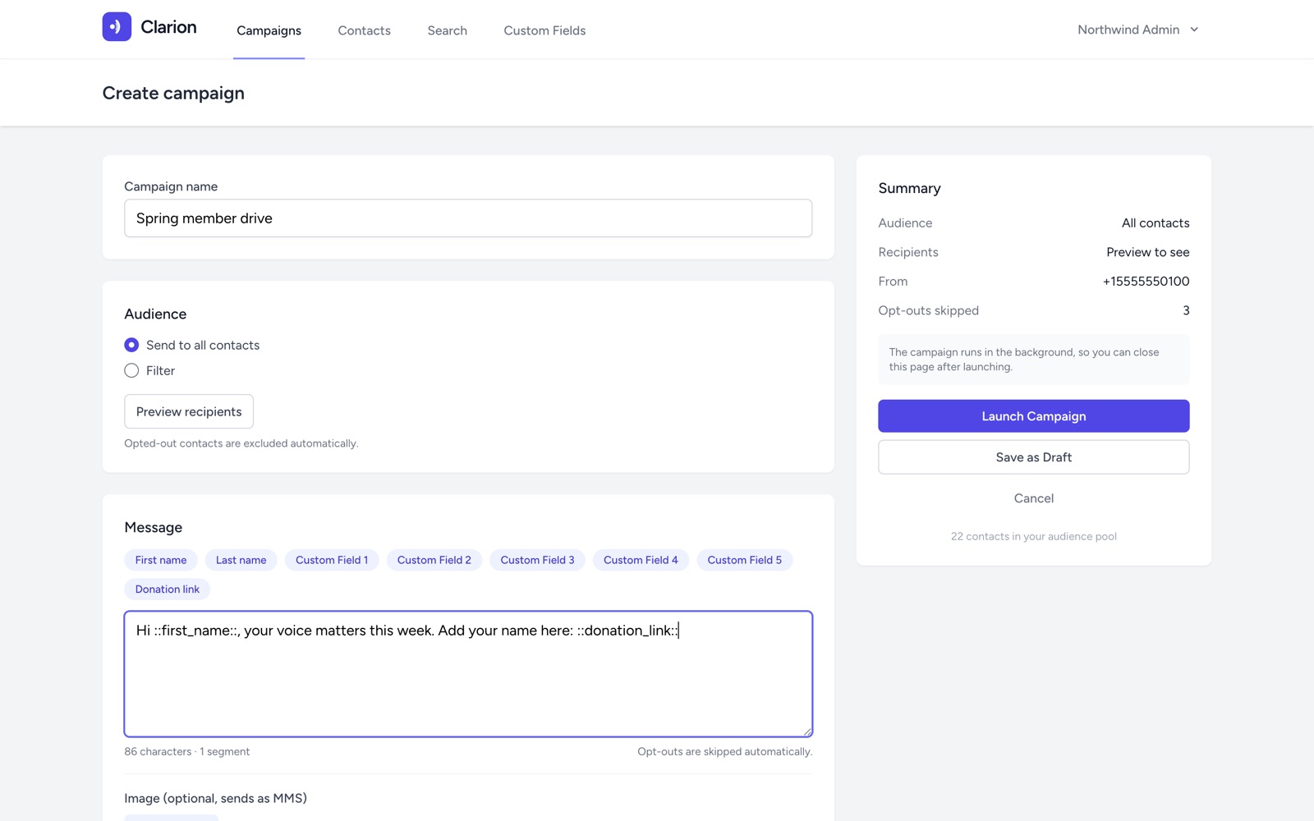This screenshot has width=1314, height=821.
Task: Open the Contacts tab
Action: 364,30
